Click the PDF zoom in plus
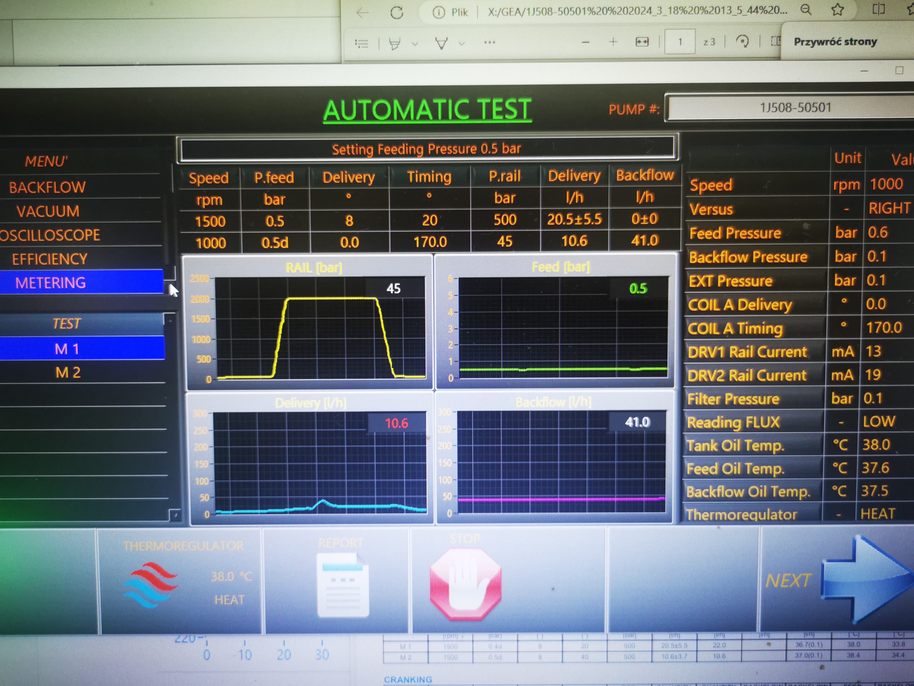The width and height of the screenshot is (914, 686). [613, 42]
